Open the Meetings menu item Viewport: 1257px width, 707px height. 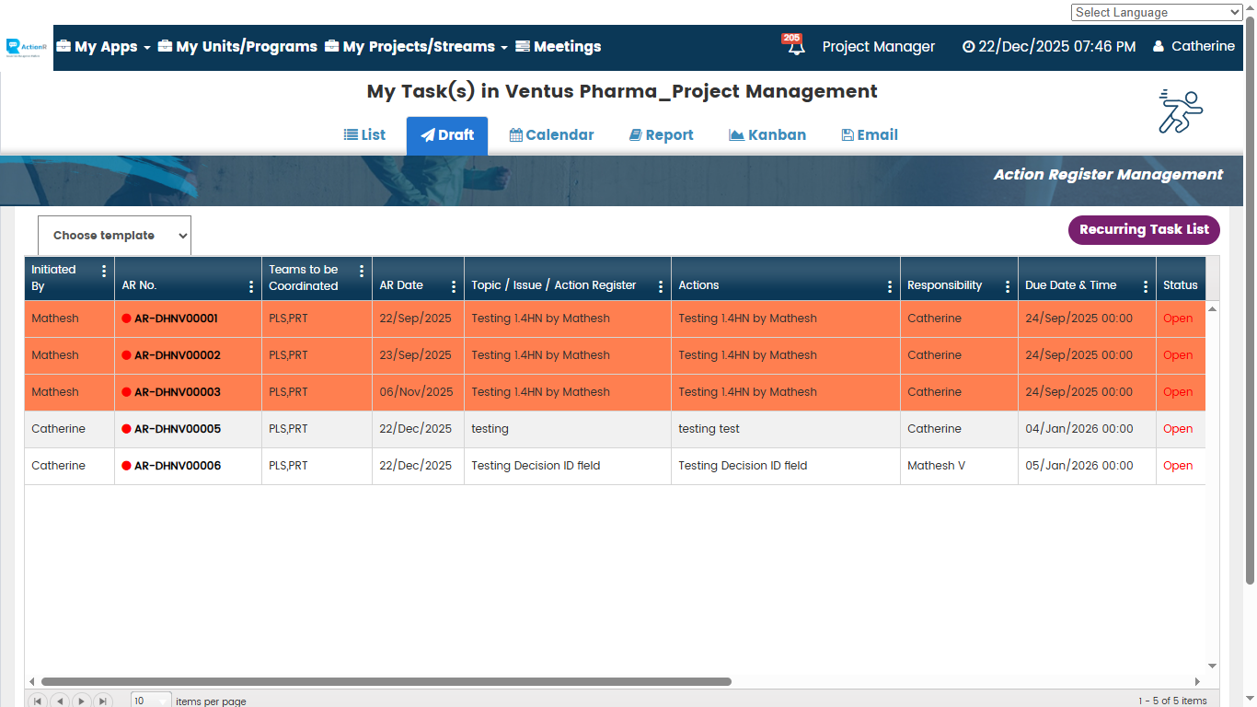[x=558, y=47]
